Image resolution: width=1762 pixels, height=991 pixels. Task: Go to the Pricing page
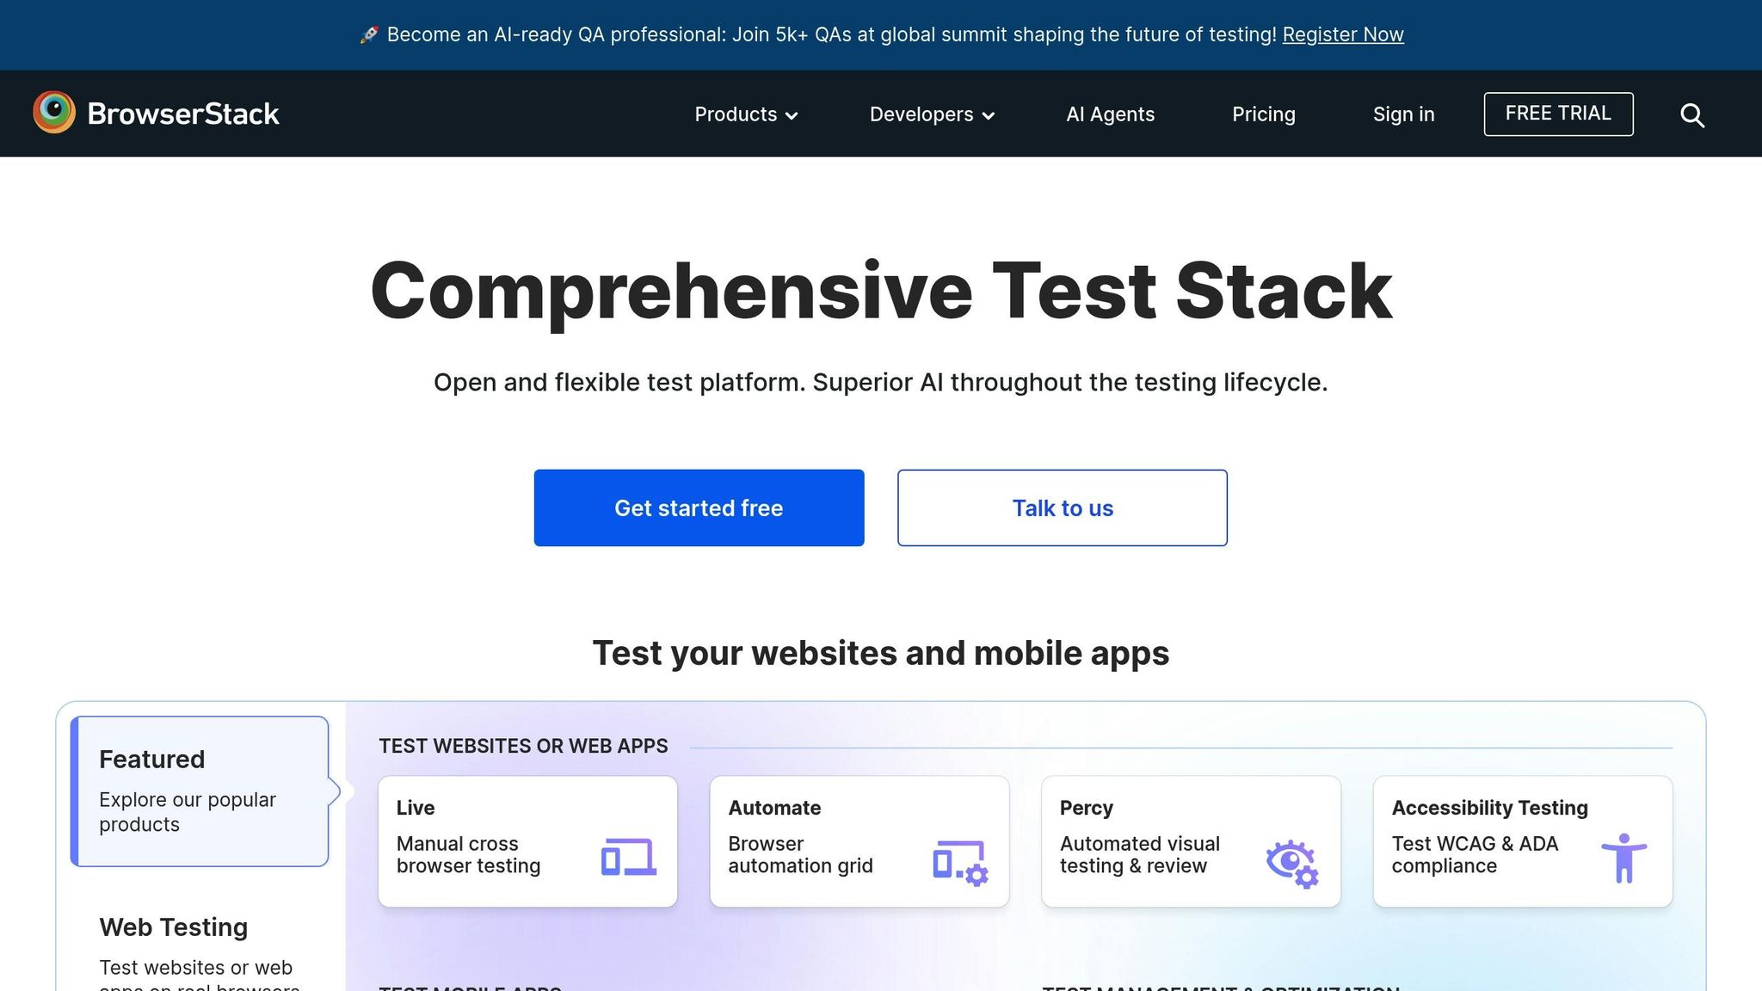click(x=1263, y=114)
